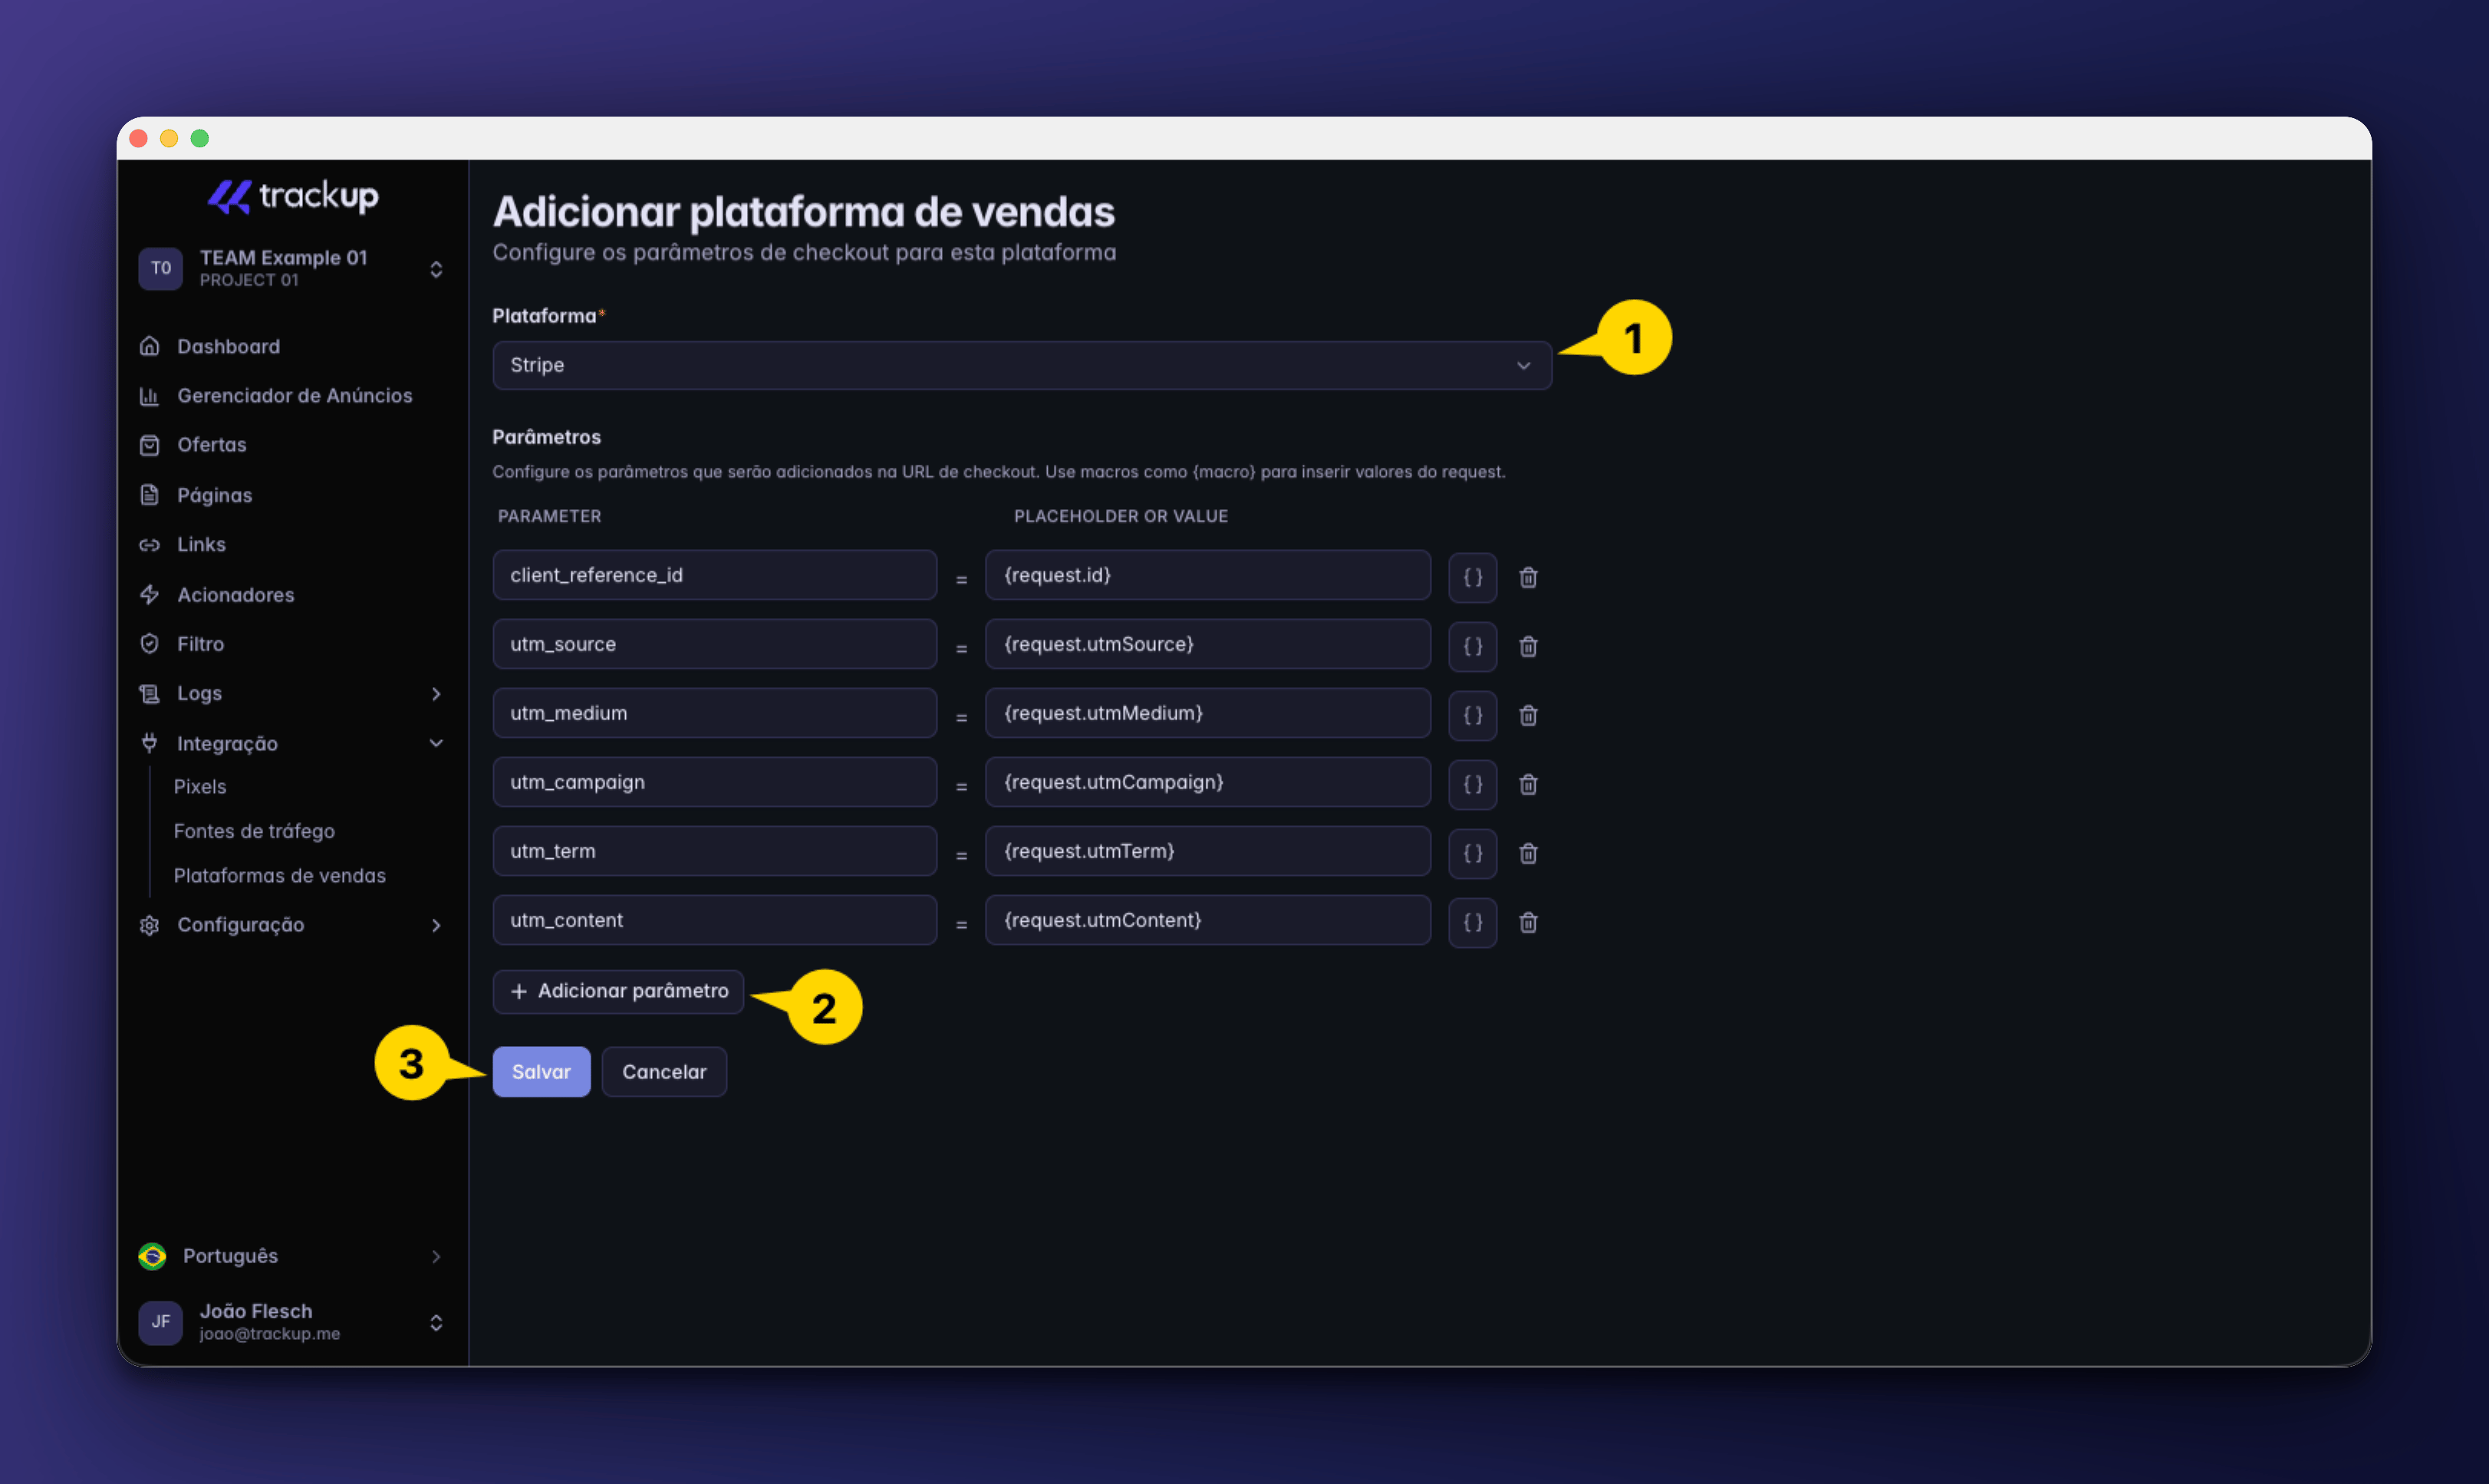Click the T0 team avatar badge
2489x1484 pixels.
tap(160, 268)
